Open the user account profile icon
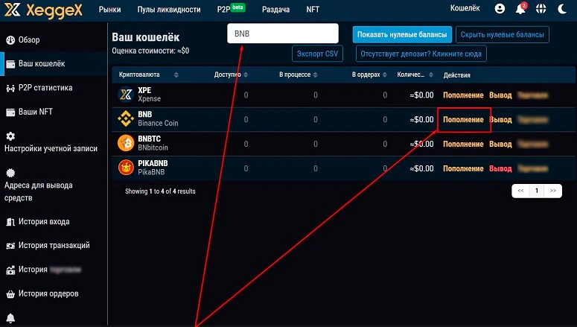The width and height of the screenshot is (577, 327). click(500, 9)
